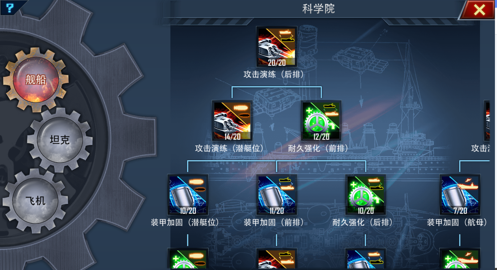Open the red attack icon under 装甲加固（前排）
The height and width of the screenshot is (270, 497).
[277, 259]
